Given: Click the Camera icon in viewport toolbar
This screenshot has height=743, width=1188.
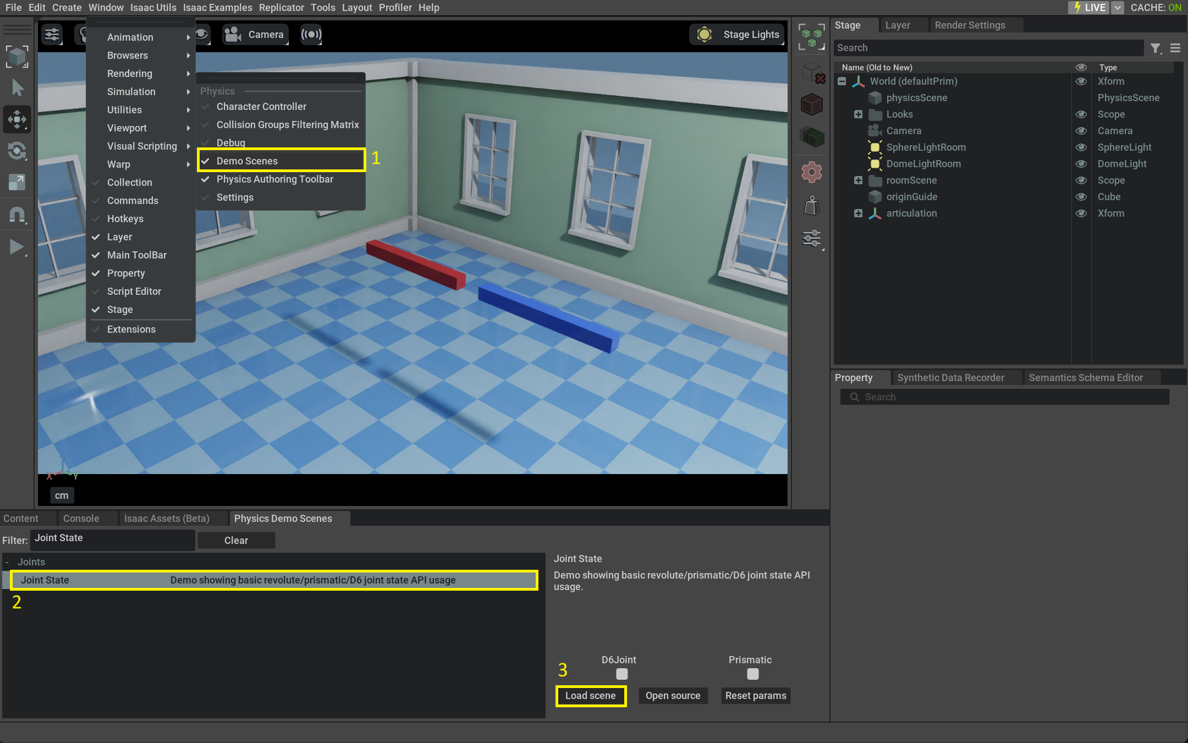Looking at the screenshot, I should click(233, 35).
